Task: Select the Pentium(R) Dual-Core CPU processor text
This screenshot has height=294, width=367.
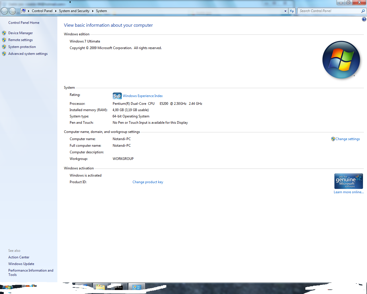Action: pos(157,104)
